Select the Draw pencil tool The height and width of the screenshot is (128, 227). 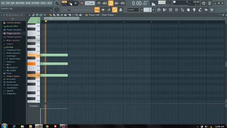pyautogui.click(x=50, y=15)
